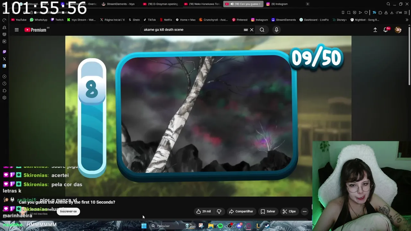Toggle the on-screen keyboard in search
This screenshot has width=411, height=231.
tap(246, 30)
